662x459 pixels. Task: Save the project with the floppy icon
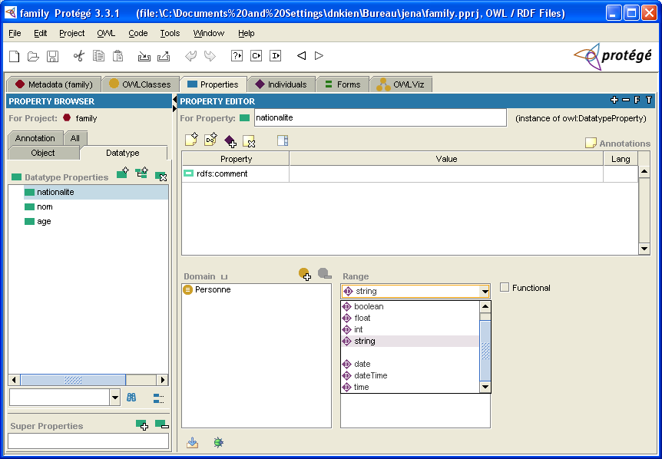tap(52, 56)
